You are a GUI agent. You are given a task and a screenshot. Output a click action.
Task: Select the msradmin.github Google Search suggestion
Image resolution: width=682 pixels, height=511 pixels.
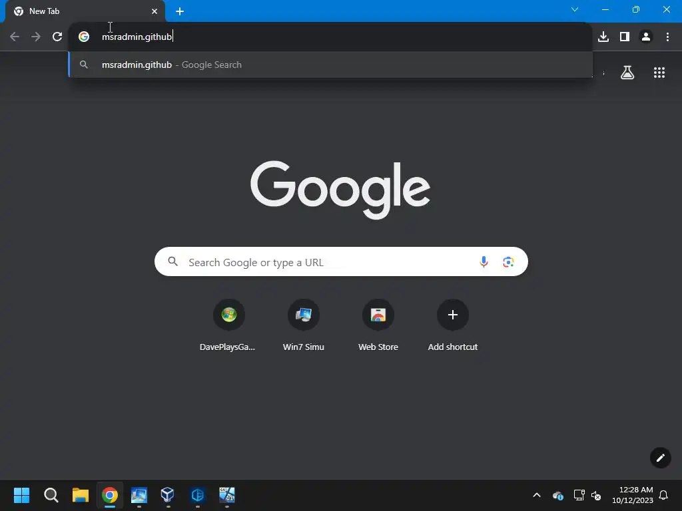330,65
